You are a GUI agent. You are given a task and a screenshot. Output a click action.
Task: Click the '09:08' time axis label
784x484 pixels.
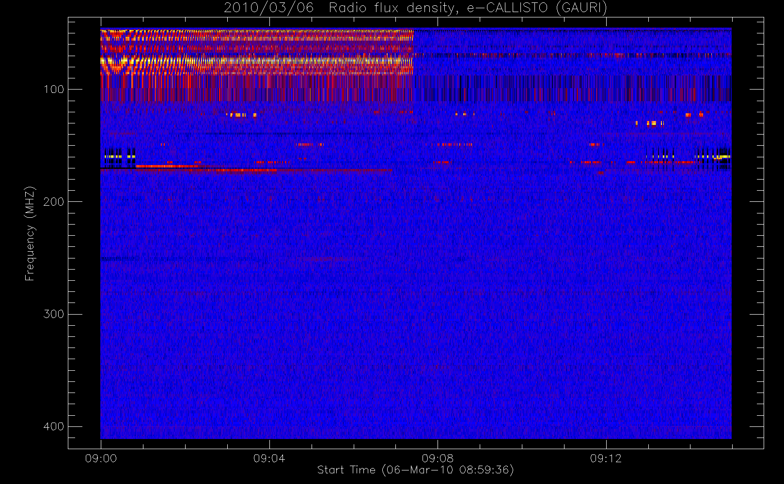438,458
